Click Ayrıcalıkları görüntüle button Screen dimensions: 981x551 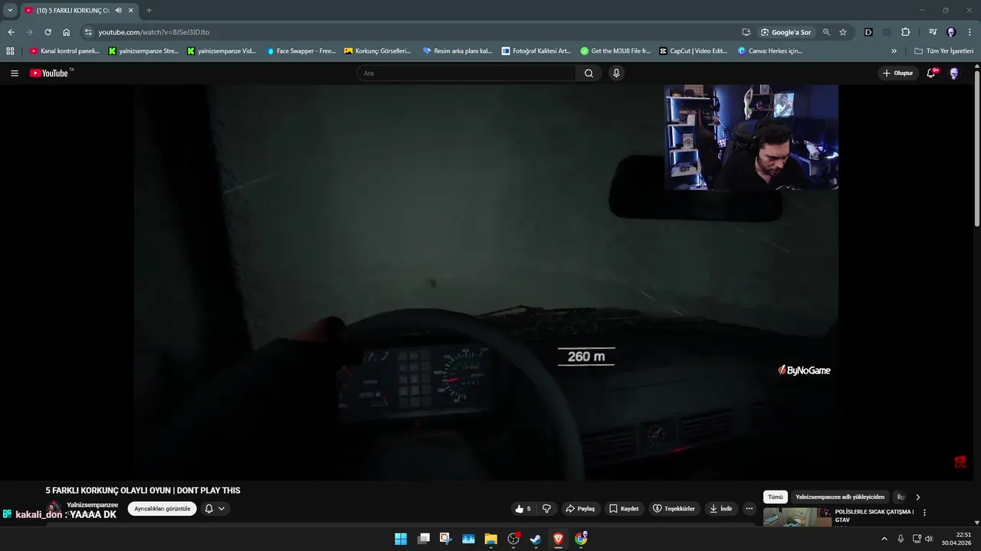coord(162,509)
